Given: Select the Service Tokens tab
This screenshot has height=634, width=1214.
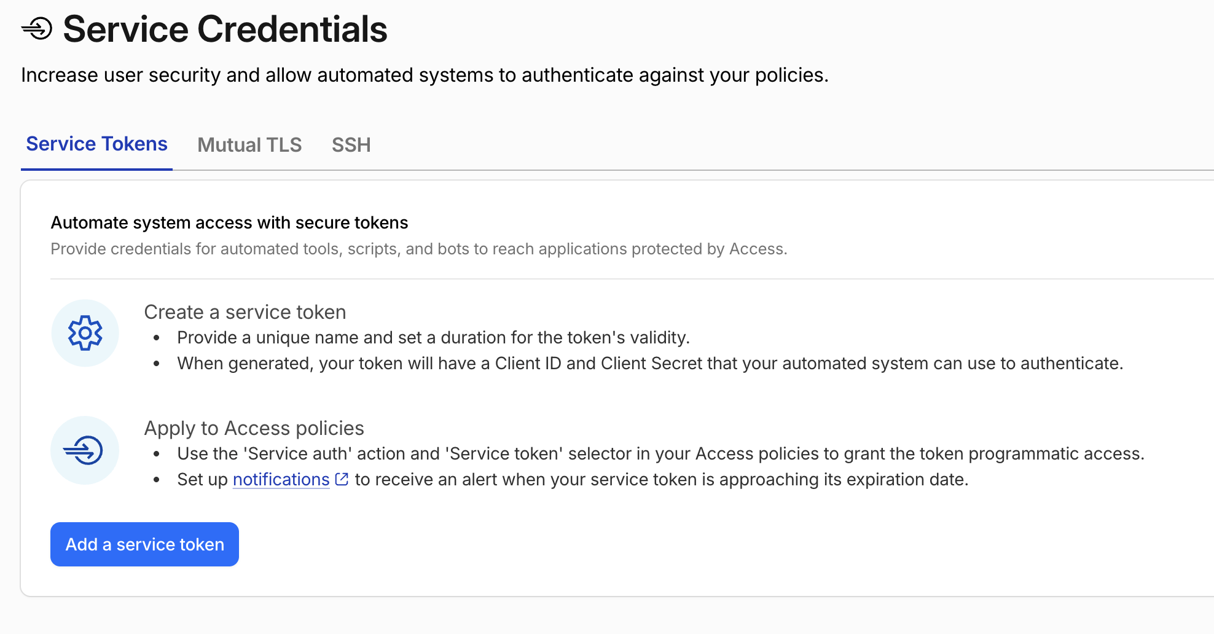Looking at the screenshot, I should (x=96, y=144).
